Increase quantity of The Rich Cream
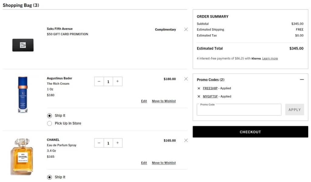 118,81
